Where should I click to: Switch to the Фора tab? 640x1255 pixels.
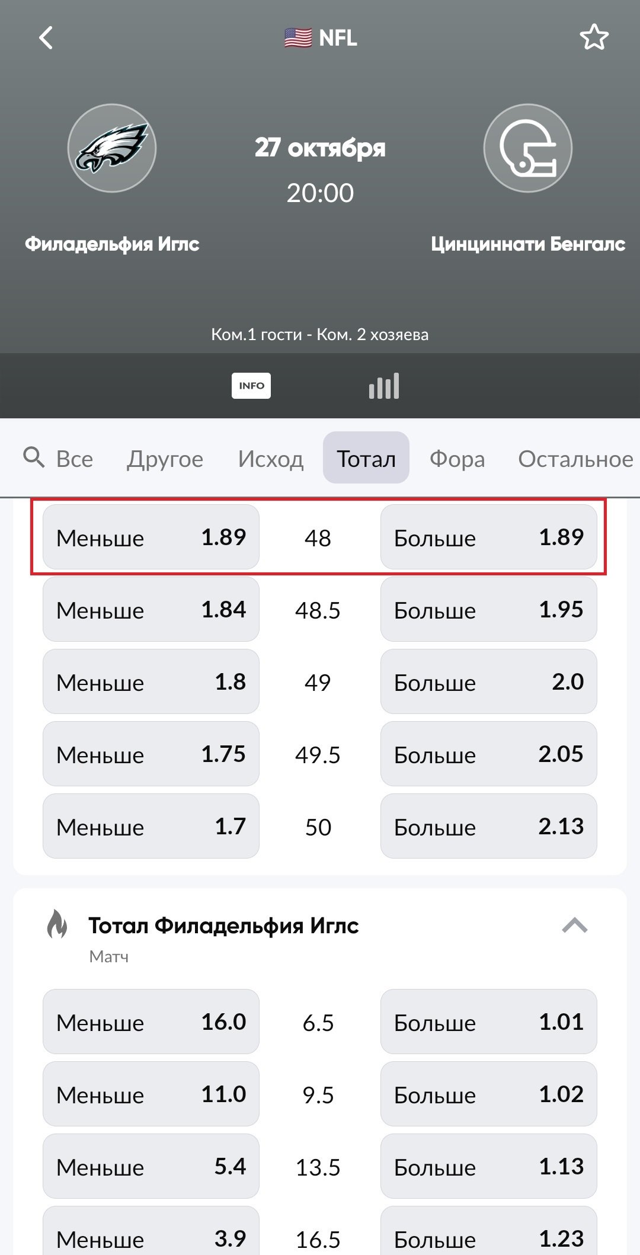(457, 459)
